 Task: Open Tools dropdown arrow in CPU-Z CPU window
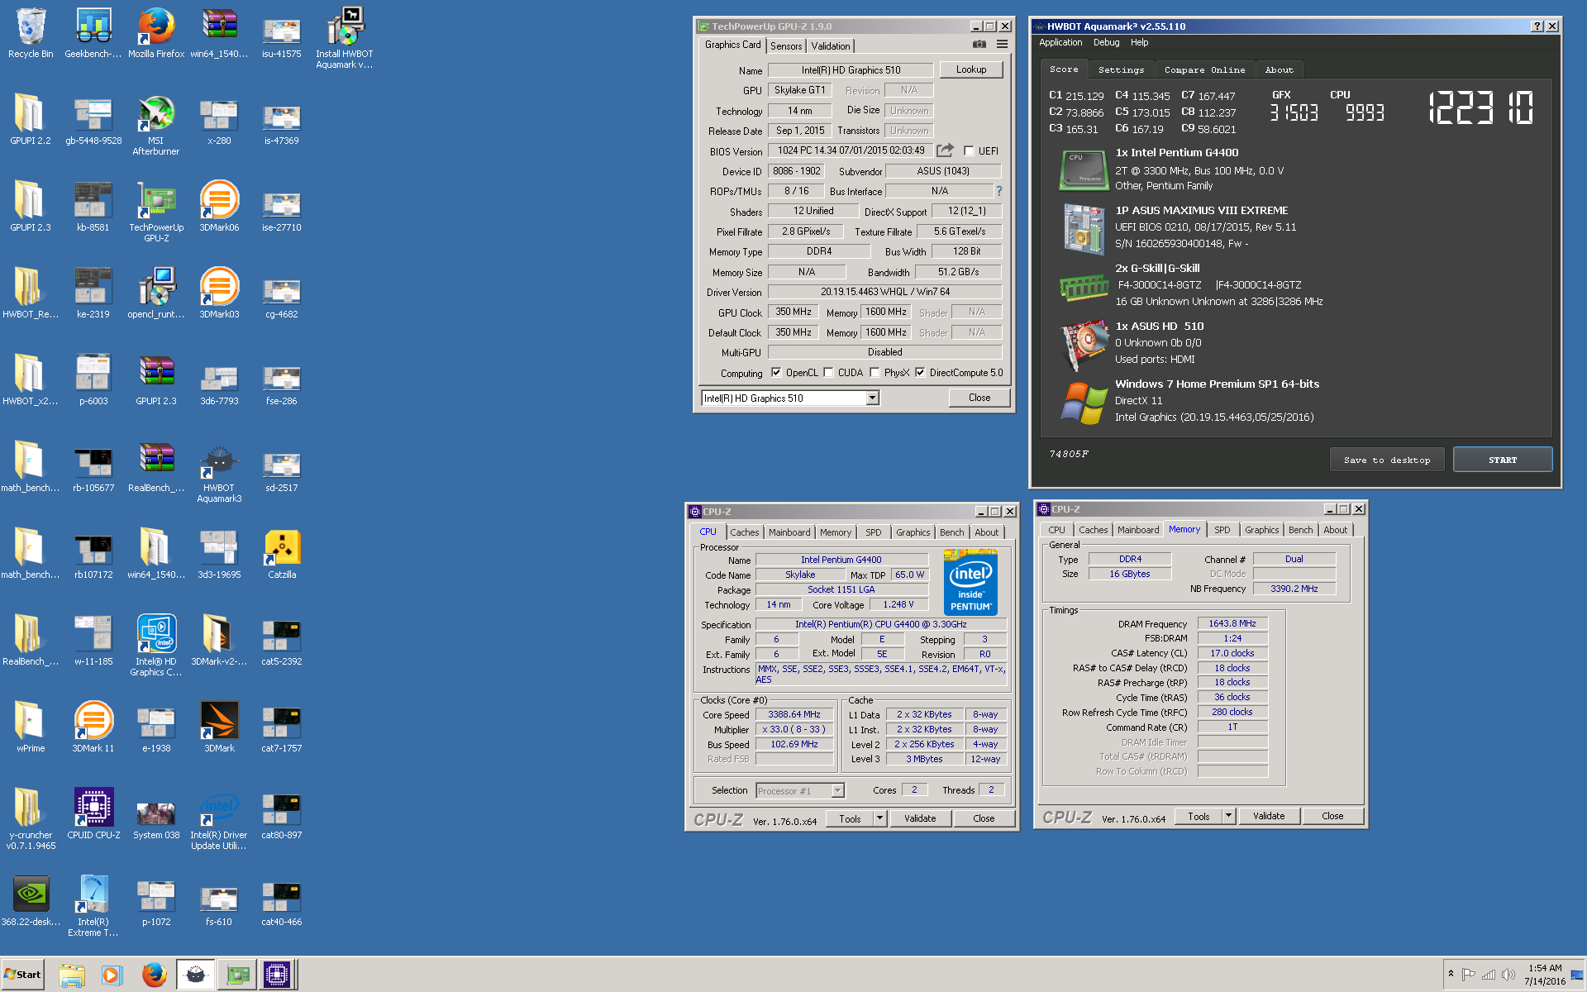tap(879, 818)
